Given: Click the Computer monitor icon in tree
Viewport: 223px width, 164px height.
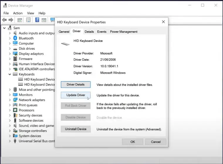Looking at the screenshot, I should pos(15,43).
